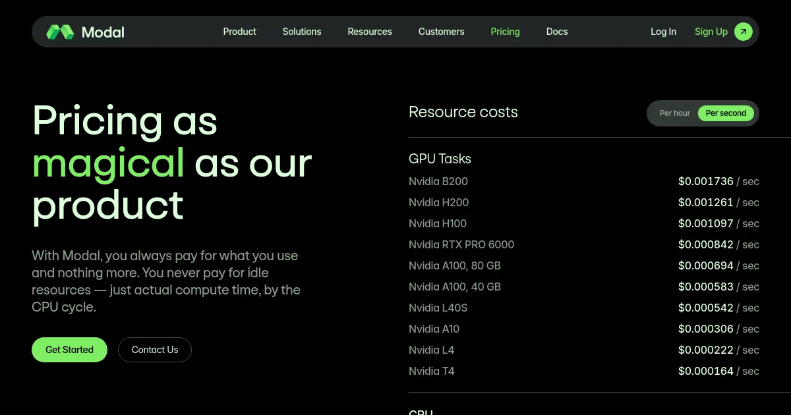This screenshot has width=791, height=415.
Task: Select the Nvidia H200 row label
Action: (438, 202)
